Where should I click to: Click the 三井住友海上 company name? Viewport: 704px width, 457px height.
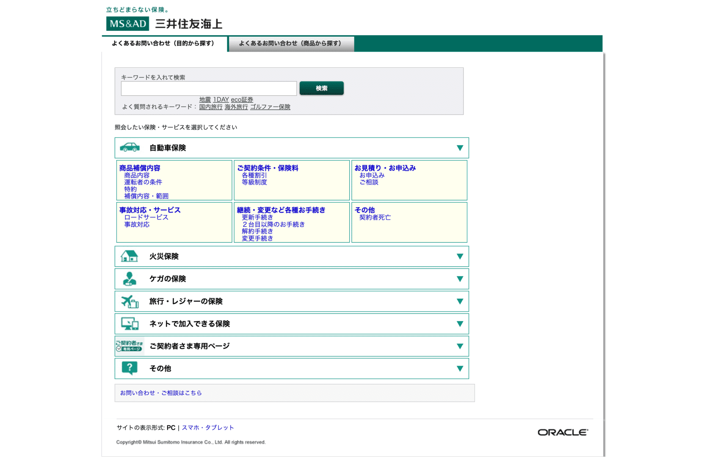[189, 24]
